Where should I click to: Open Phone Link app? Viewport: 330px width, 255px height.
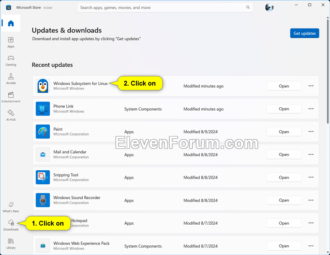point(284,109)
